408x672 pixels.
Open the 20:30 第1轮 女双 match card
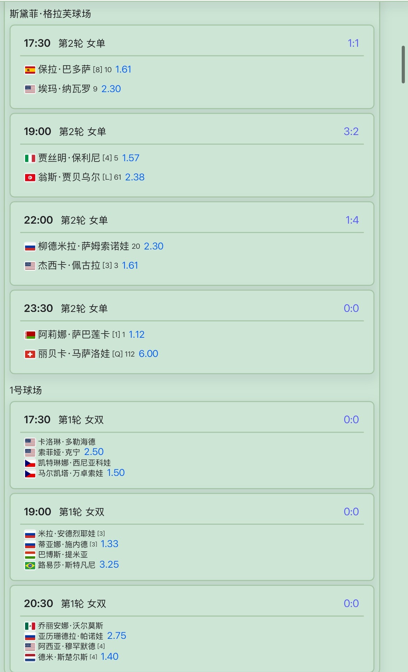[x=192, y=629]
